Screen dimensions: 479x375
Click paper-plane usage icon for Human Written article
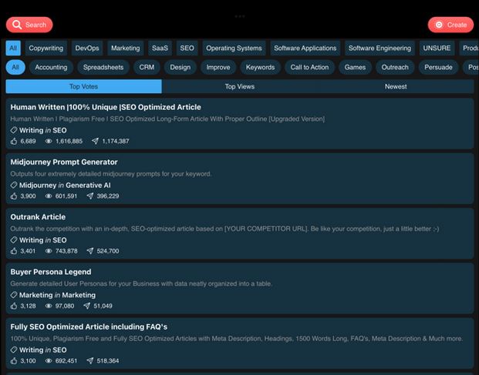[x=95, y=141]
